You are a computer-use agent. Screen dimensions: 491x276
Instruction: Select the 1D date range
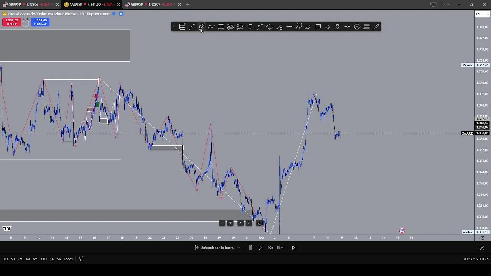click(x=5, y=259)
